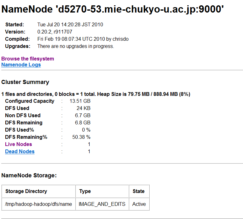Open the Namenode Logs link

point(21,65)
